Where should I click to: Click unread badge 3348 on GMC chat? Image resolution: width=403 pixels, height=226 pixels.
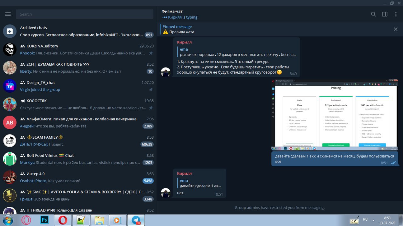[148, 199]
